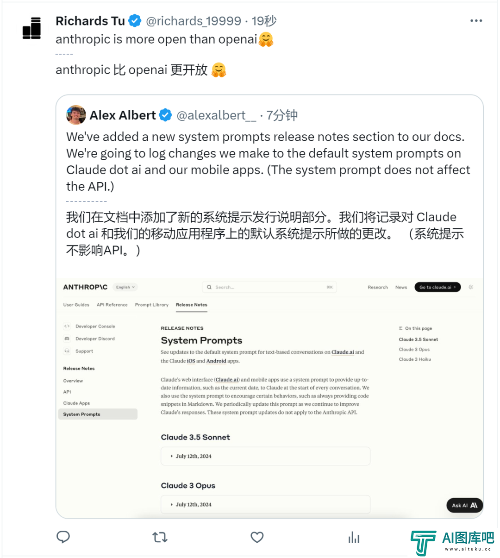The height and width of the screenshot is (558, 500).
Task: Open tweet analytics bar chart icon
Action: pyautogui.click(x=354, y=537)
